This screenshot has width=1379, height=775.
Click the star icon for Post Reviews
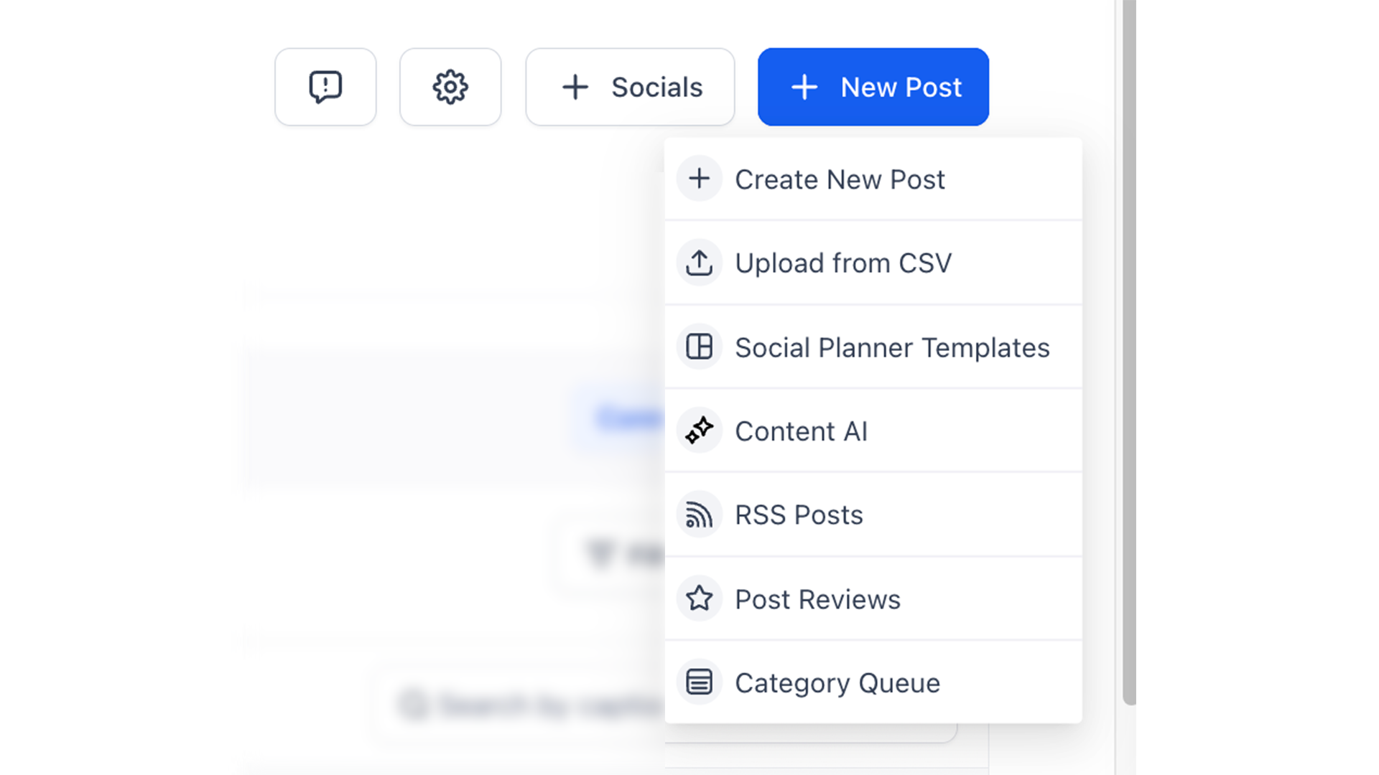[x=699, y=598]
